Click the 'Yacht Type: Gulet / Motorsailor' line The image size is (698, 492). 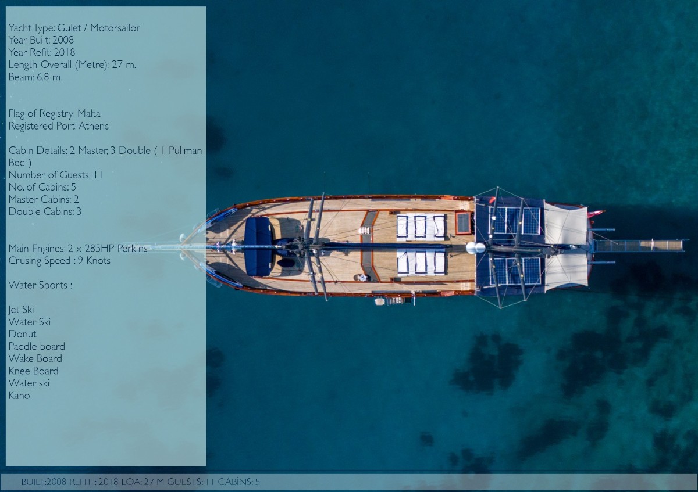pyautogui.click(x=74, y=28)
